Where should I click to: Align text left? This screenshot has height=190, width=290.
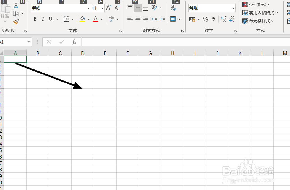(x=130, y=19)
